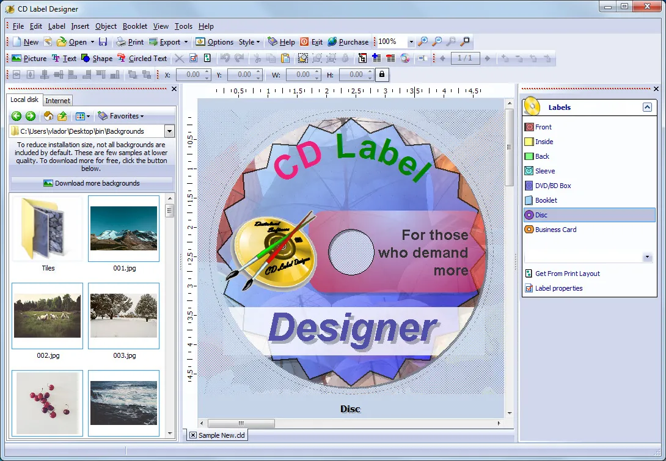This screenshot has width=666, height=461.
Task: Open the zoom percentage dropdown
Action: click(x=411, y=42)
